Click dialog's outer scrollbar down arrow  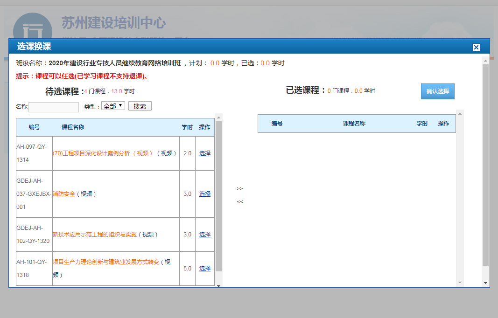485,283
